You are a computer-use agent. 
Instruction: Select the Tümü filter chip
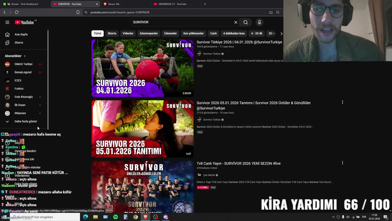(x=97, y=33)
